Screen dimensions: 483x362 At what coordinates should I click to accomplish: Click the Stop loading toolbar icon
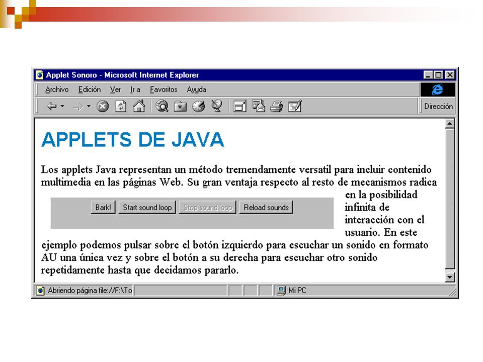[103, 107]
